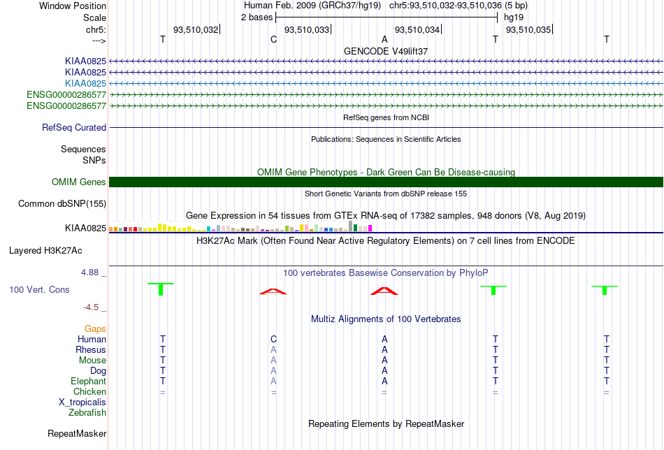Viewport: 664px width, 450px height.
Task: Click the hg19 label beside the scale bar
Action: (513, 17)
